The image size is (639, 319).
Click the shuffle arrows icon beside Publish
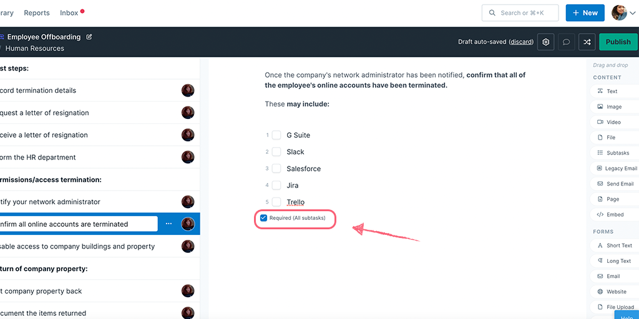587,42
